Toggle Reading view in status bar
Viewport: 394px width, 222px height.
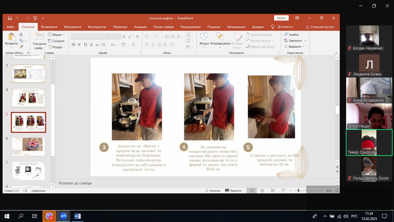pyautogui.click(x=273, y=190)
